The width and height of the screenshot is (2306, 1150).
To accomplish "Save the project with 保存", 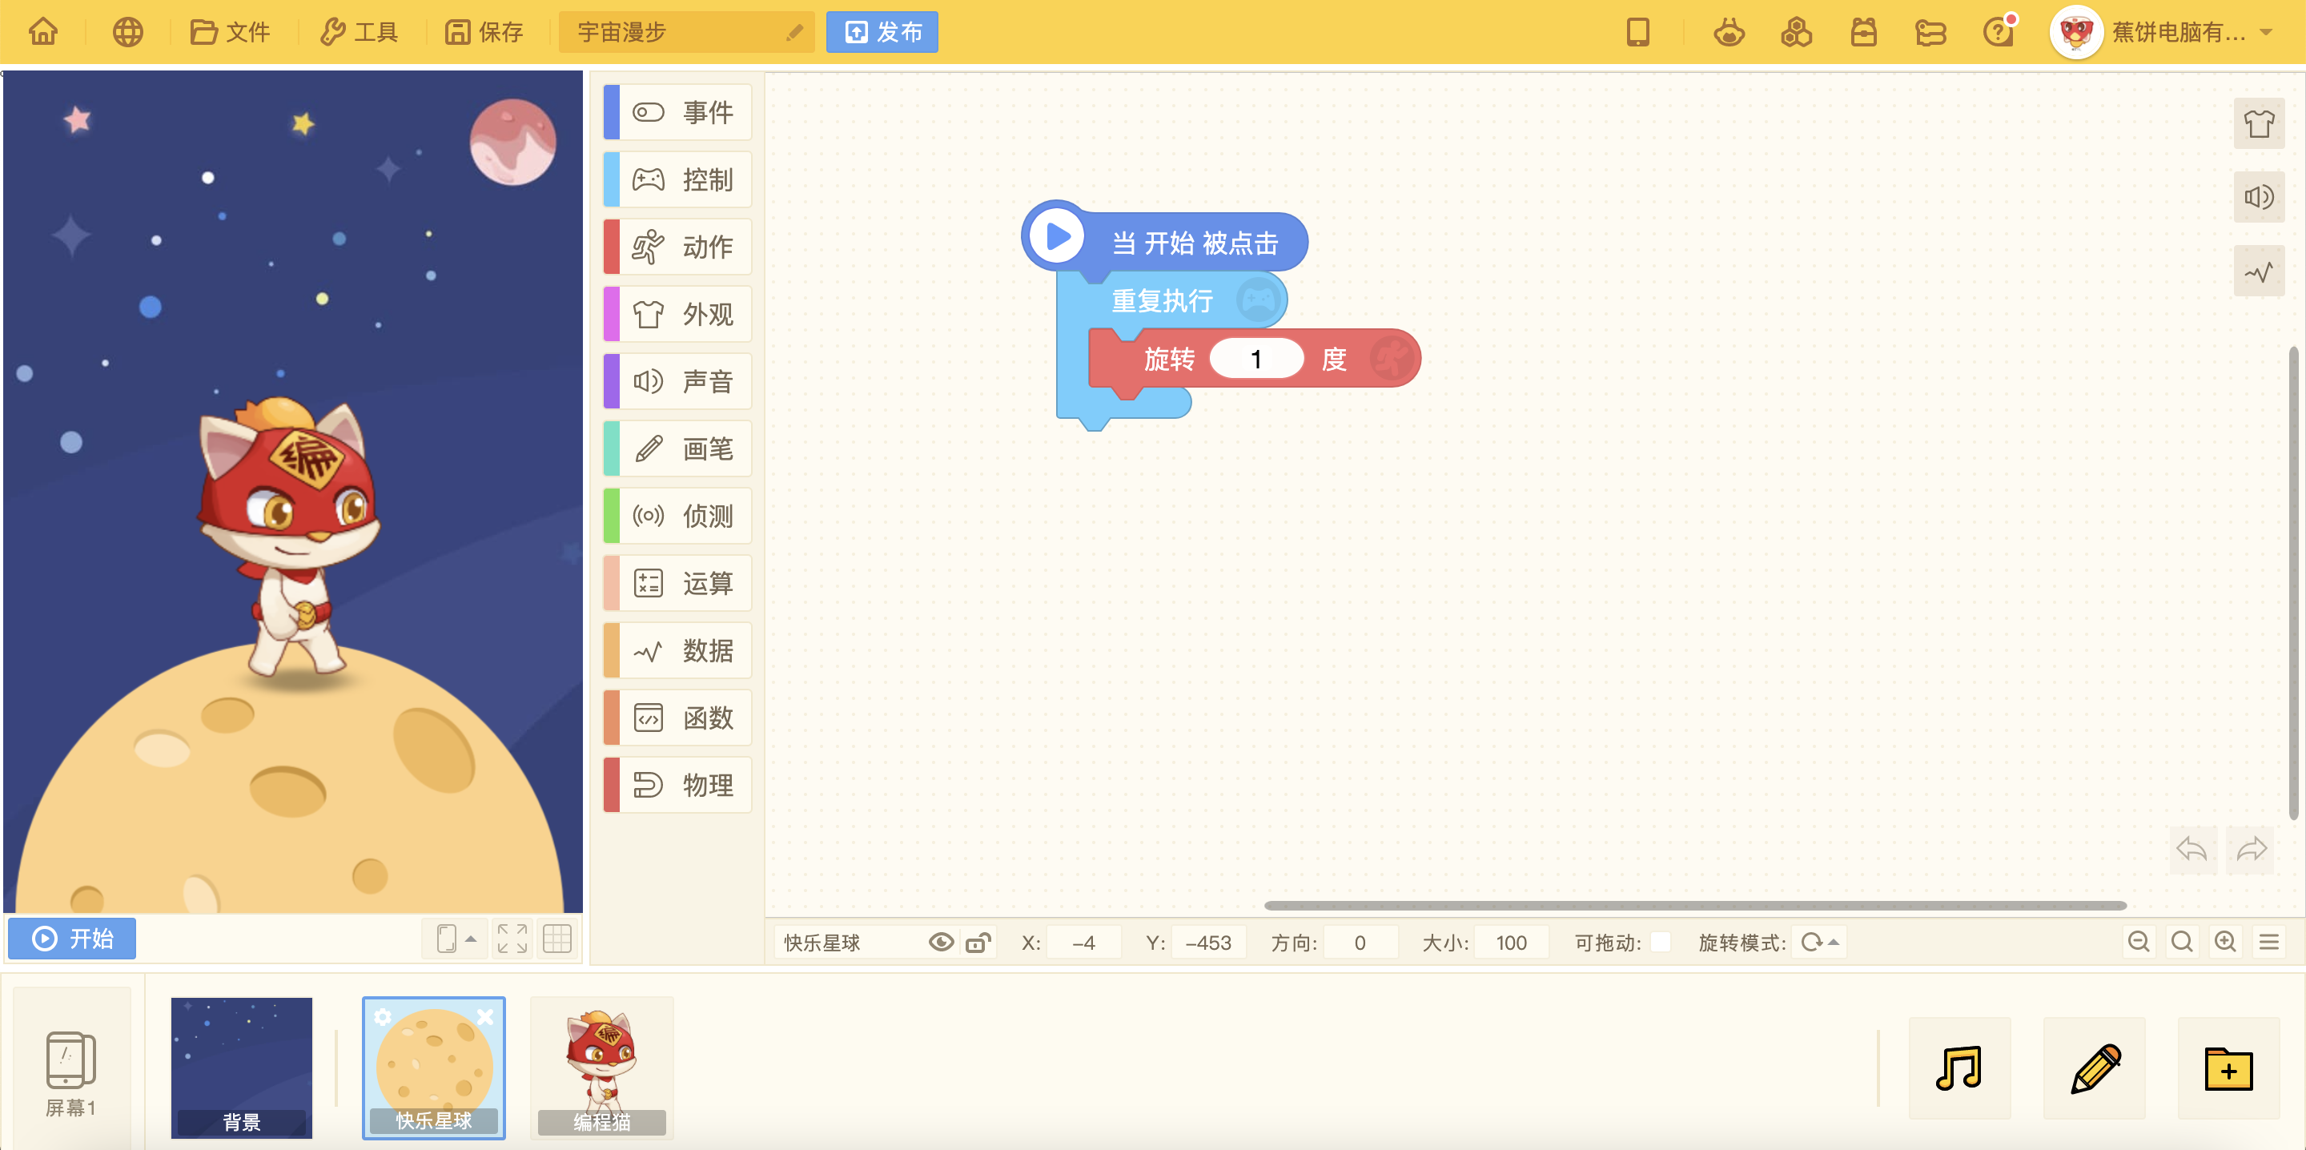I will [x=484, y=32].
